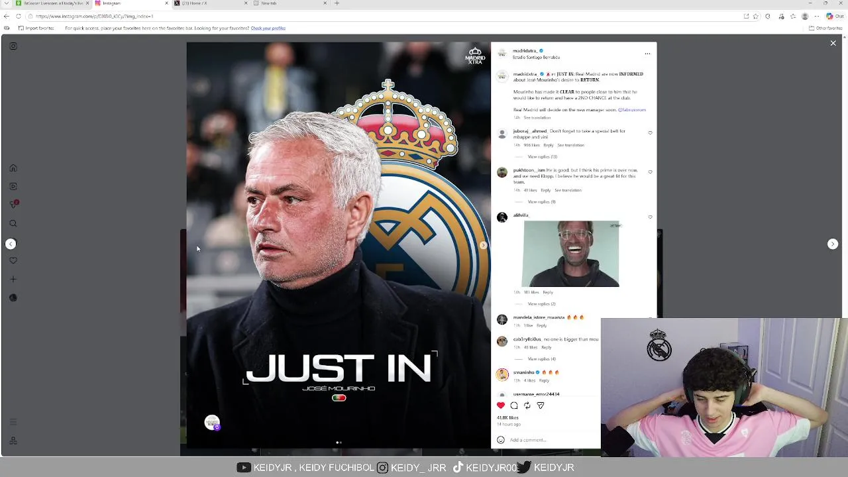The width and height of the screenshot is (848, 477).
Task: Show next image in the carousel
Action: 483,245
